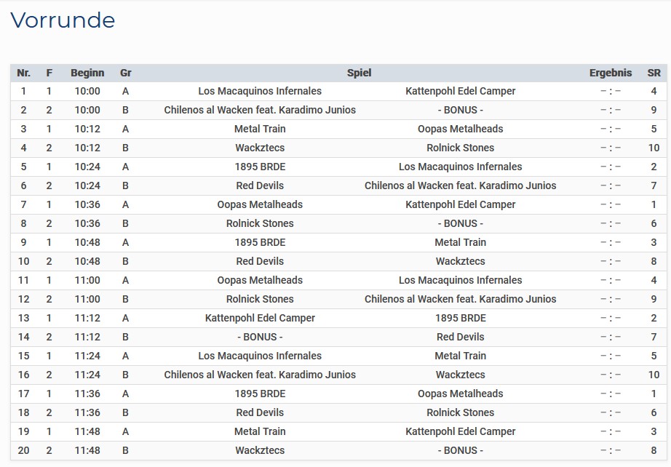Click the 'Ergebnis' column header
Screen dimensions: 671x467
tap(611, 73)
